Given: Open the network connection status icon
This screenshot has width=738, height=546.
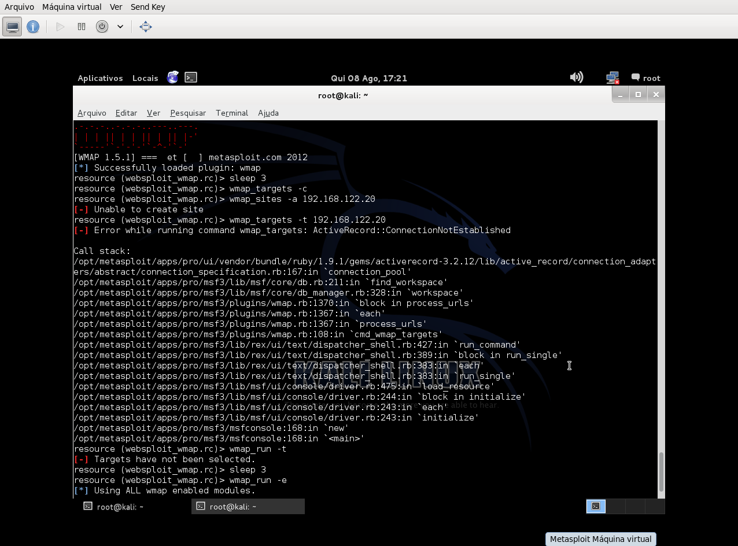Looking at the screenshot, I should coord(612,78).
